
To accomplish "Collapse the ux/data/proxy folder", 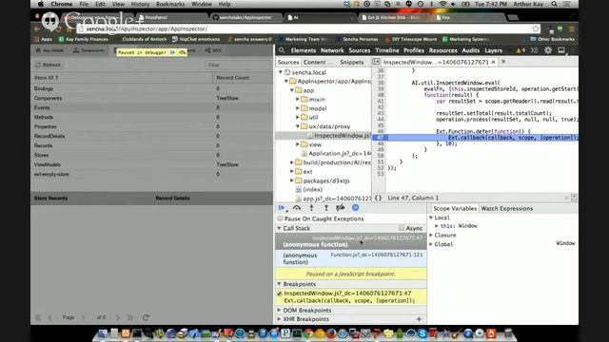I will point(298,126).
